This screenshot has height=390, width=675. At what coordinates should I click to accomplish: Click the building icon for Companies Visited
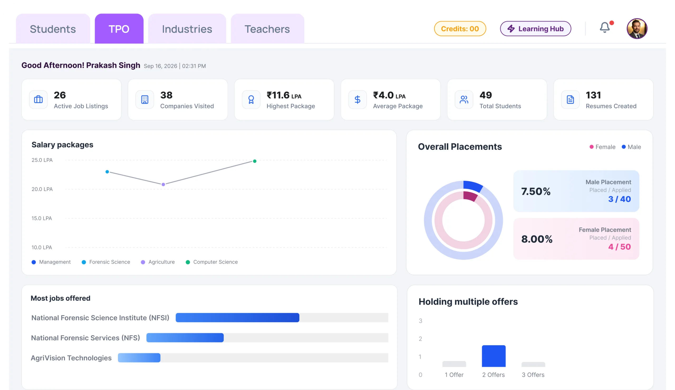[x=145, y=100]
